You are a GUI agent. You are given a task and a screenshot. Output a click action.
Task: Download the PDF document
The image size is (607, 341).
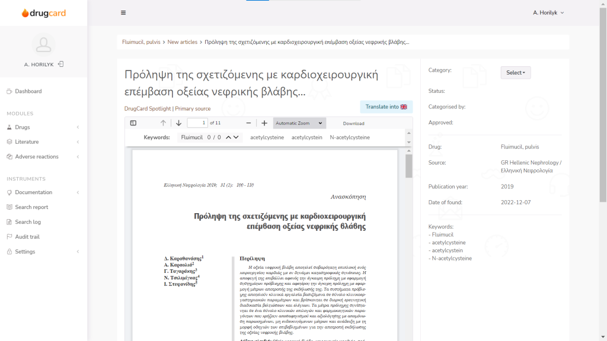(353, 123)
